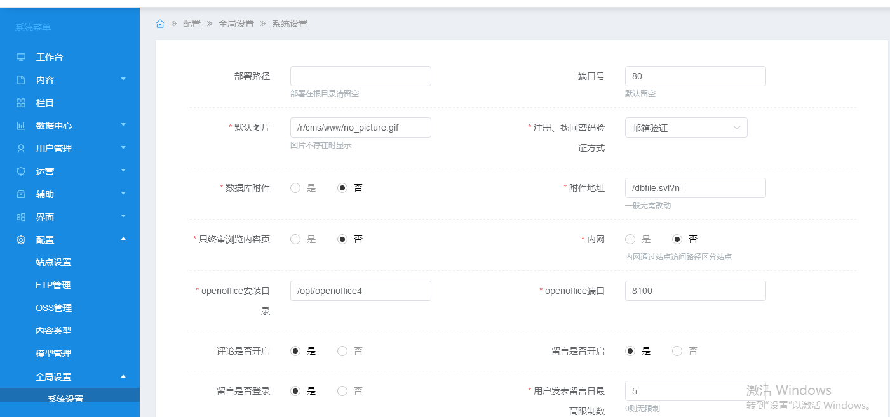
Task: Click the 内容 document icon
Action: click(x=21, y=80)
